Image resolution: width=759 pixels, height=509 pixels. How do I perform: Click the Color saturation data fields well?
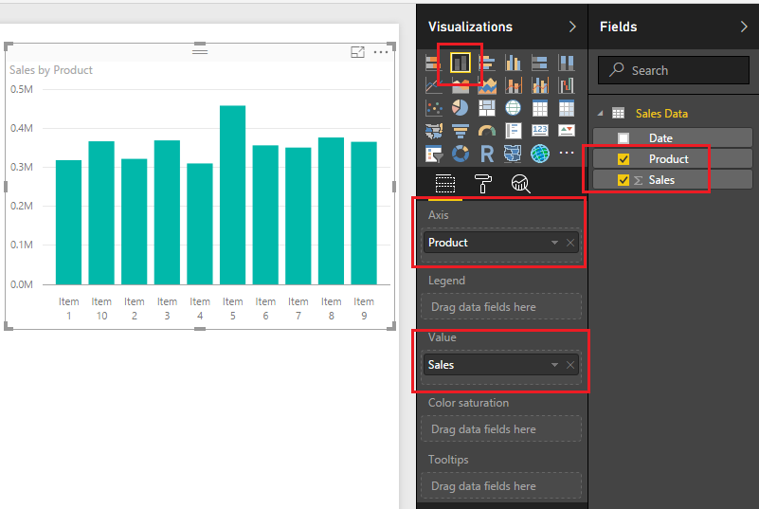point(501,429)
